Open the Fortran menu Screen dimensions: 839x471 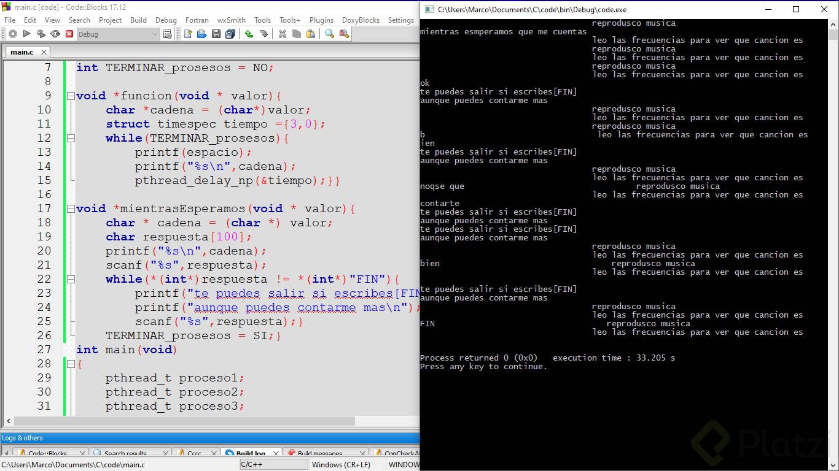197,20
